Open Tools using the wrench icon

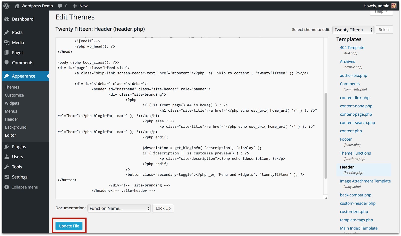point(7,167)
